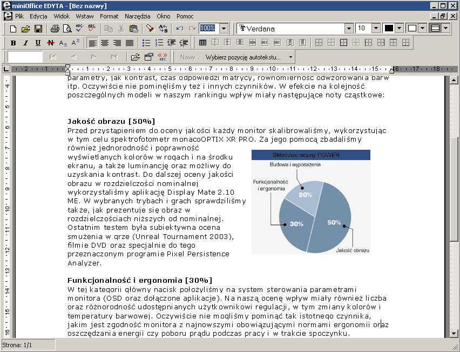Paste from clipboard
The height and width of the screenshot is (352, 460).
[x=133, y=29]
